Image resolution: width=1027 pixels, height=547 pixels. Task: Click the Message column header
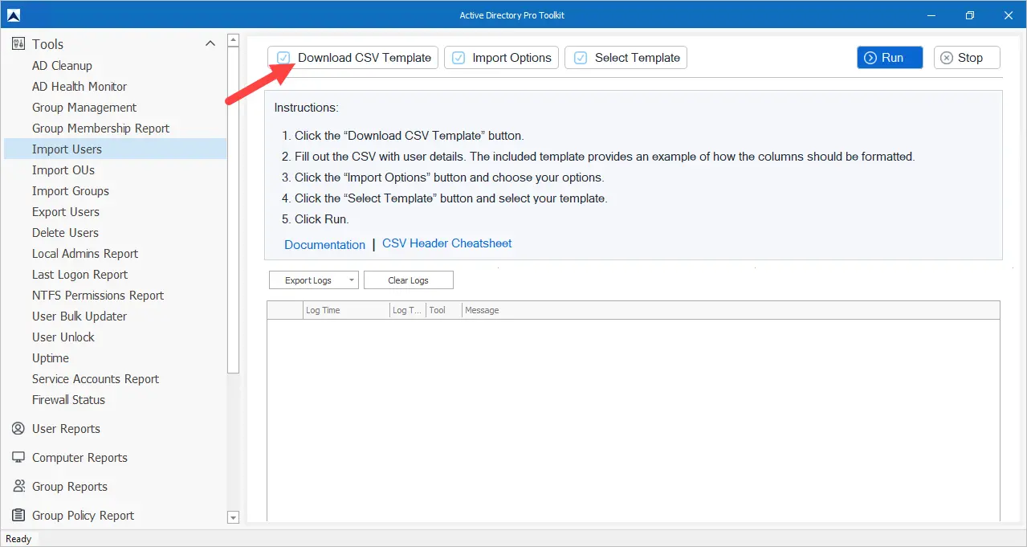coord(731,310)
